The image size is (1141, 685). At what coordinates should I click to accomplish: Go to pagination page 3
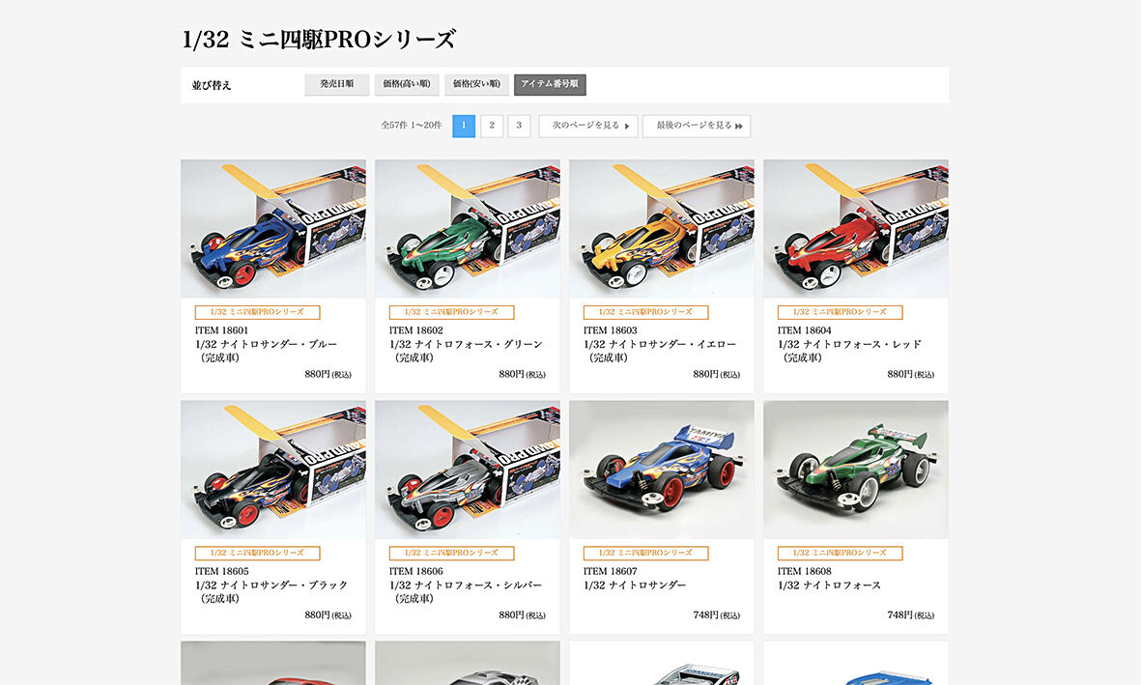click(x=519, y=126)
